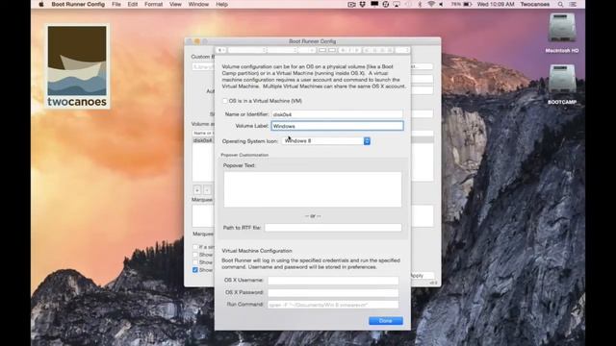616x346 pixels.
Task: Click the Run Command field
Action: pos(333,305)
